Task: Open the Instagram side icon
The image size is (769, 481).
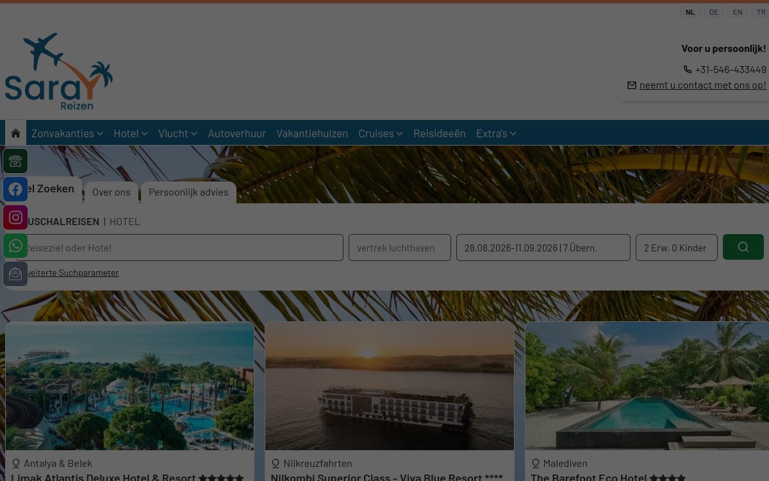Action: [x=15, y=217]
